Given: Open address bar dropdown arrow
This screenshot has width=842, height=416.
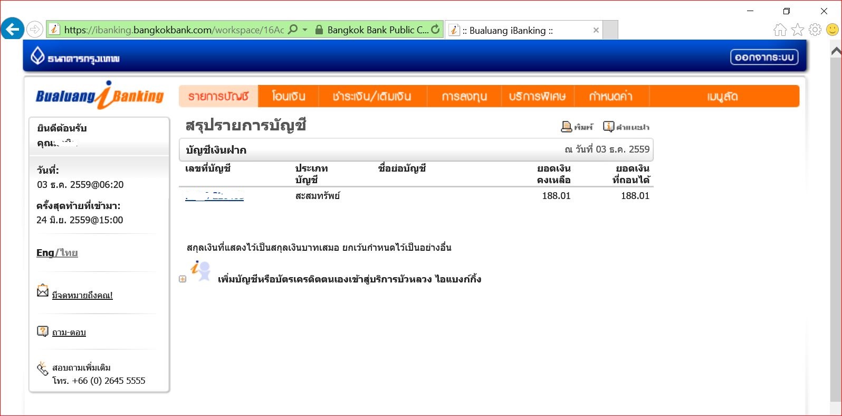Looking at the screenshot, I should tap(305, 30).
